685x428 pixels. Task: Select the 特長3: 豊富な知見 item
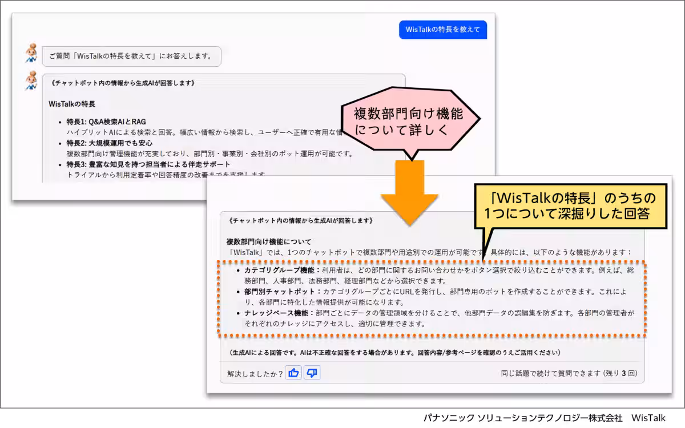[148, 164]
